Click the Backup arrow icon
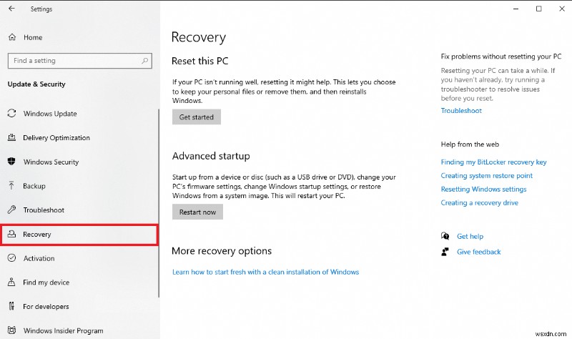This screenshot has height=339, width=572. (x=11, y=186)
